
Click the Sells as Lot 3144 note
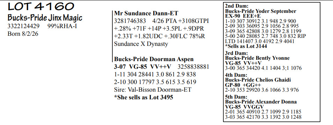click(246, 46)
